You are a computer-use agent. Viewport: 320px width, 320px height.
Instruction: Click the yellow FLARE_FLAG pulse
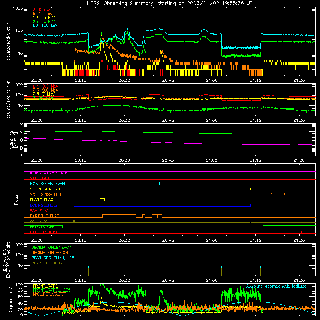coord(102,200)
